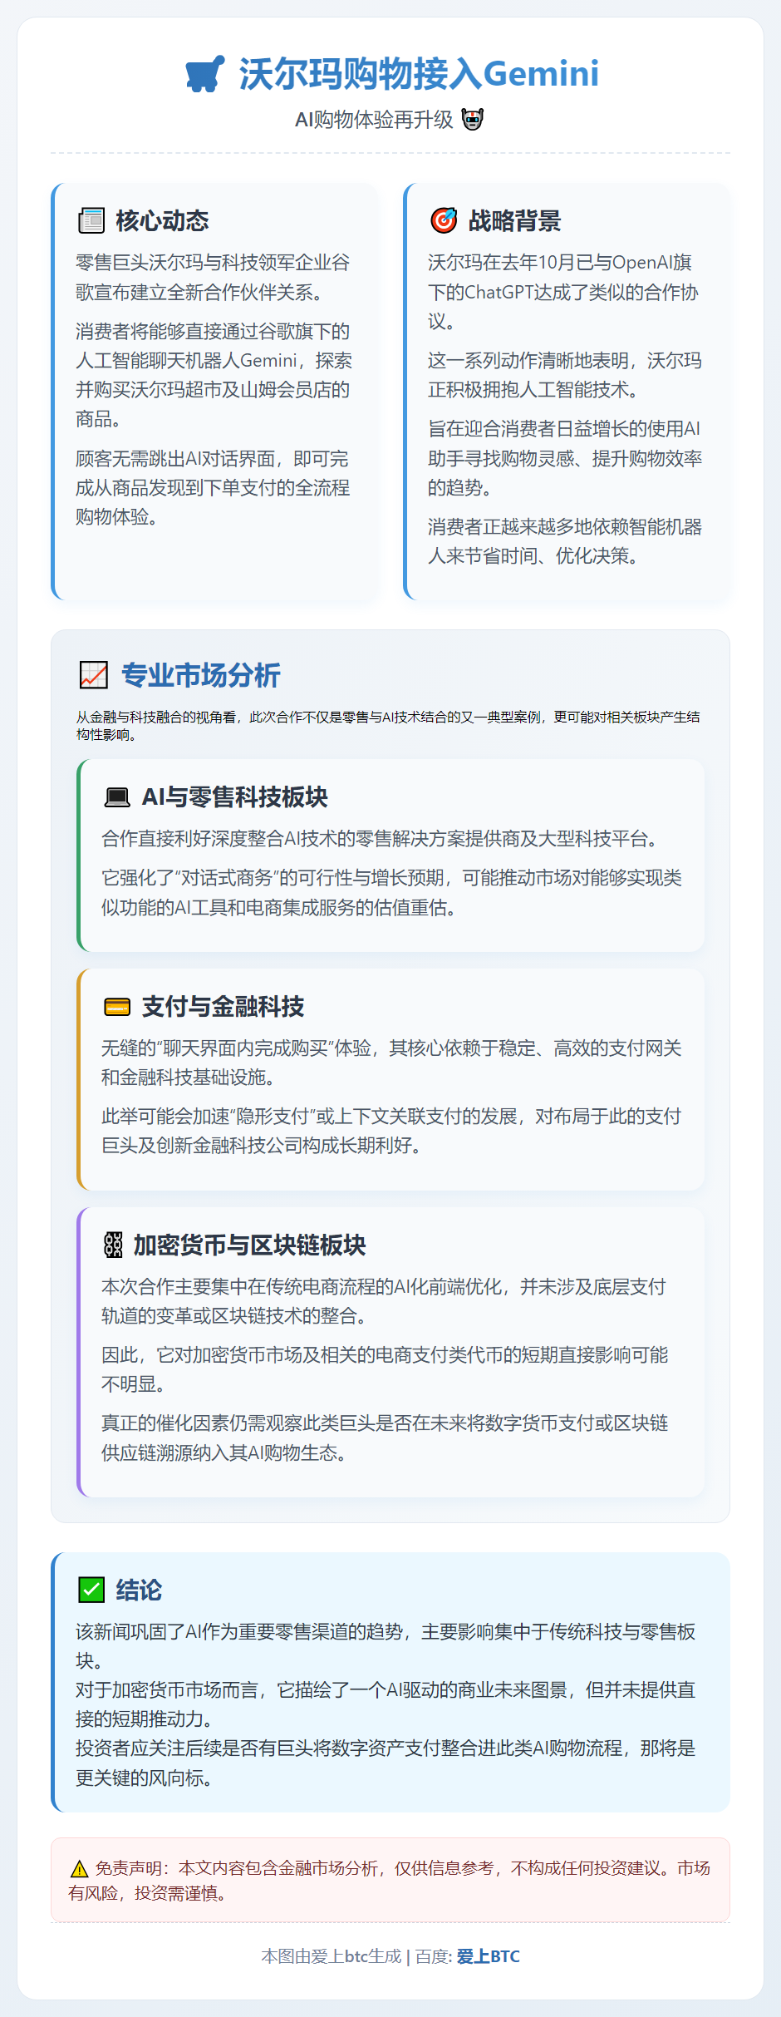Click the target icon beside 战略背景
This screenshot has height=2017, width=781.
point(444,220)
